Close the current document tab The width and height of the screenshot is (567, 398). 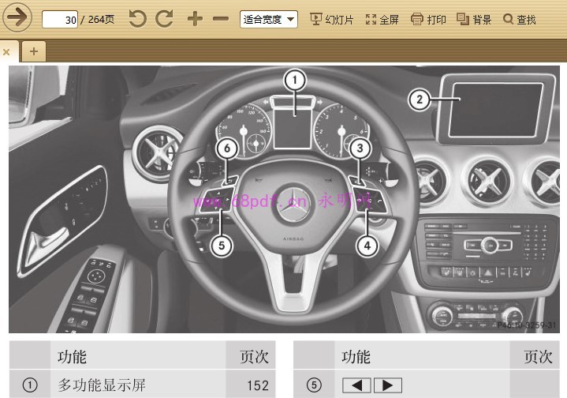pyautogui.click(x=6, y=52)
